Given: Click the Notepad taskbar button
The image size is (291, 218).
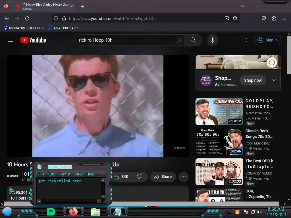Looking at the screenshot, I should (x=117, y=212).
